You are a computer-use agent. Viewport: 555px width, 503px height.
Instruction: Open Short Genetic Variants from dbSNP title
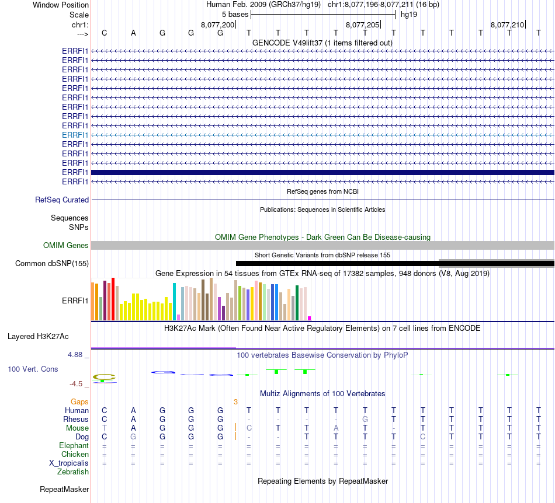tap(322, 255)
